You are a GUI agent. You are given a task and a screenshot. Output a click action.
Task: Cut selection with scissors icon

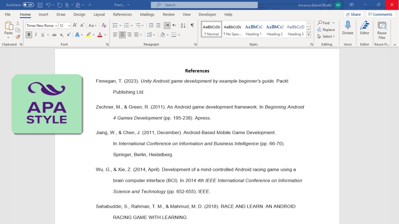pyautogui.click(x=18, y=23)
